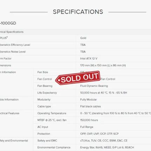Select the Operating Temperature label

click(52, 113)
